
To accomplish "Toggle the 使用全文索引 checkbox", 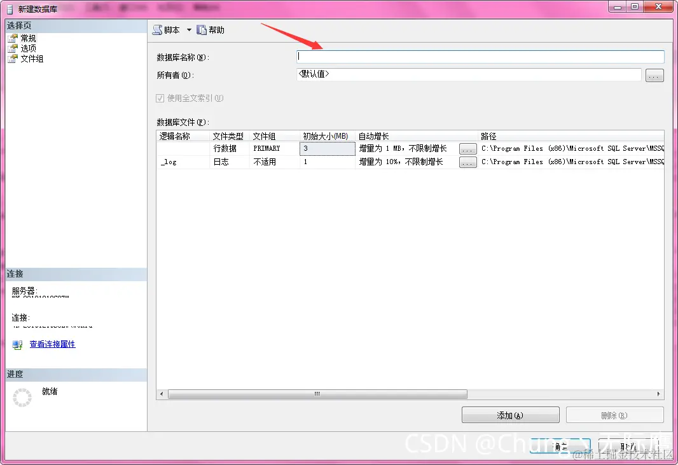I will (x=160, y=98).
